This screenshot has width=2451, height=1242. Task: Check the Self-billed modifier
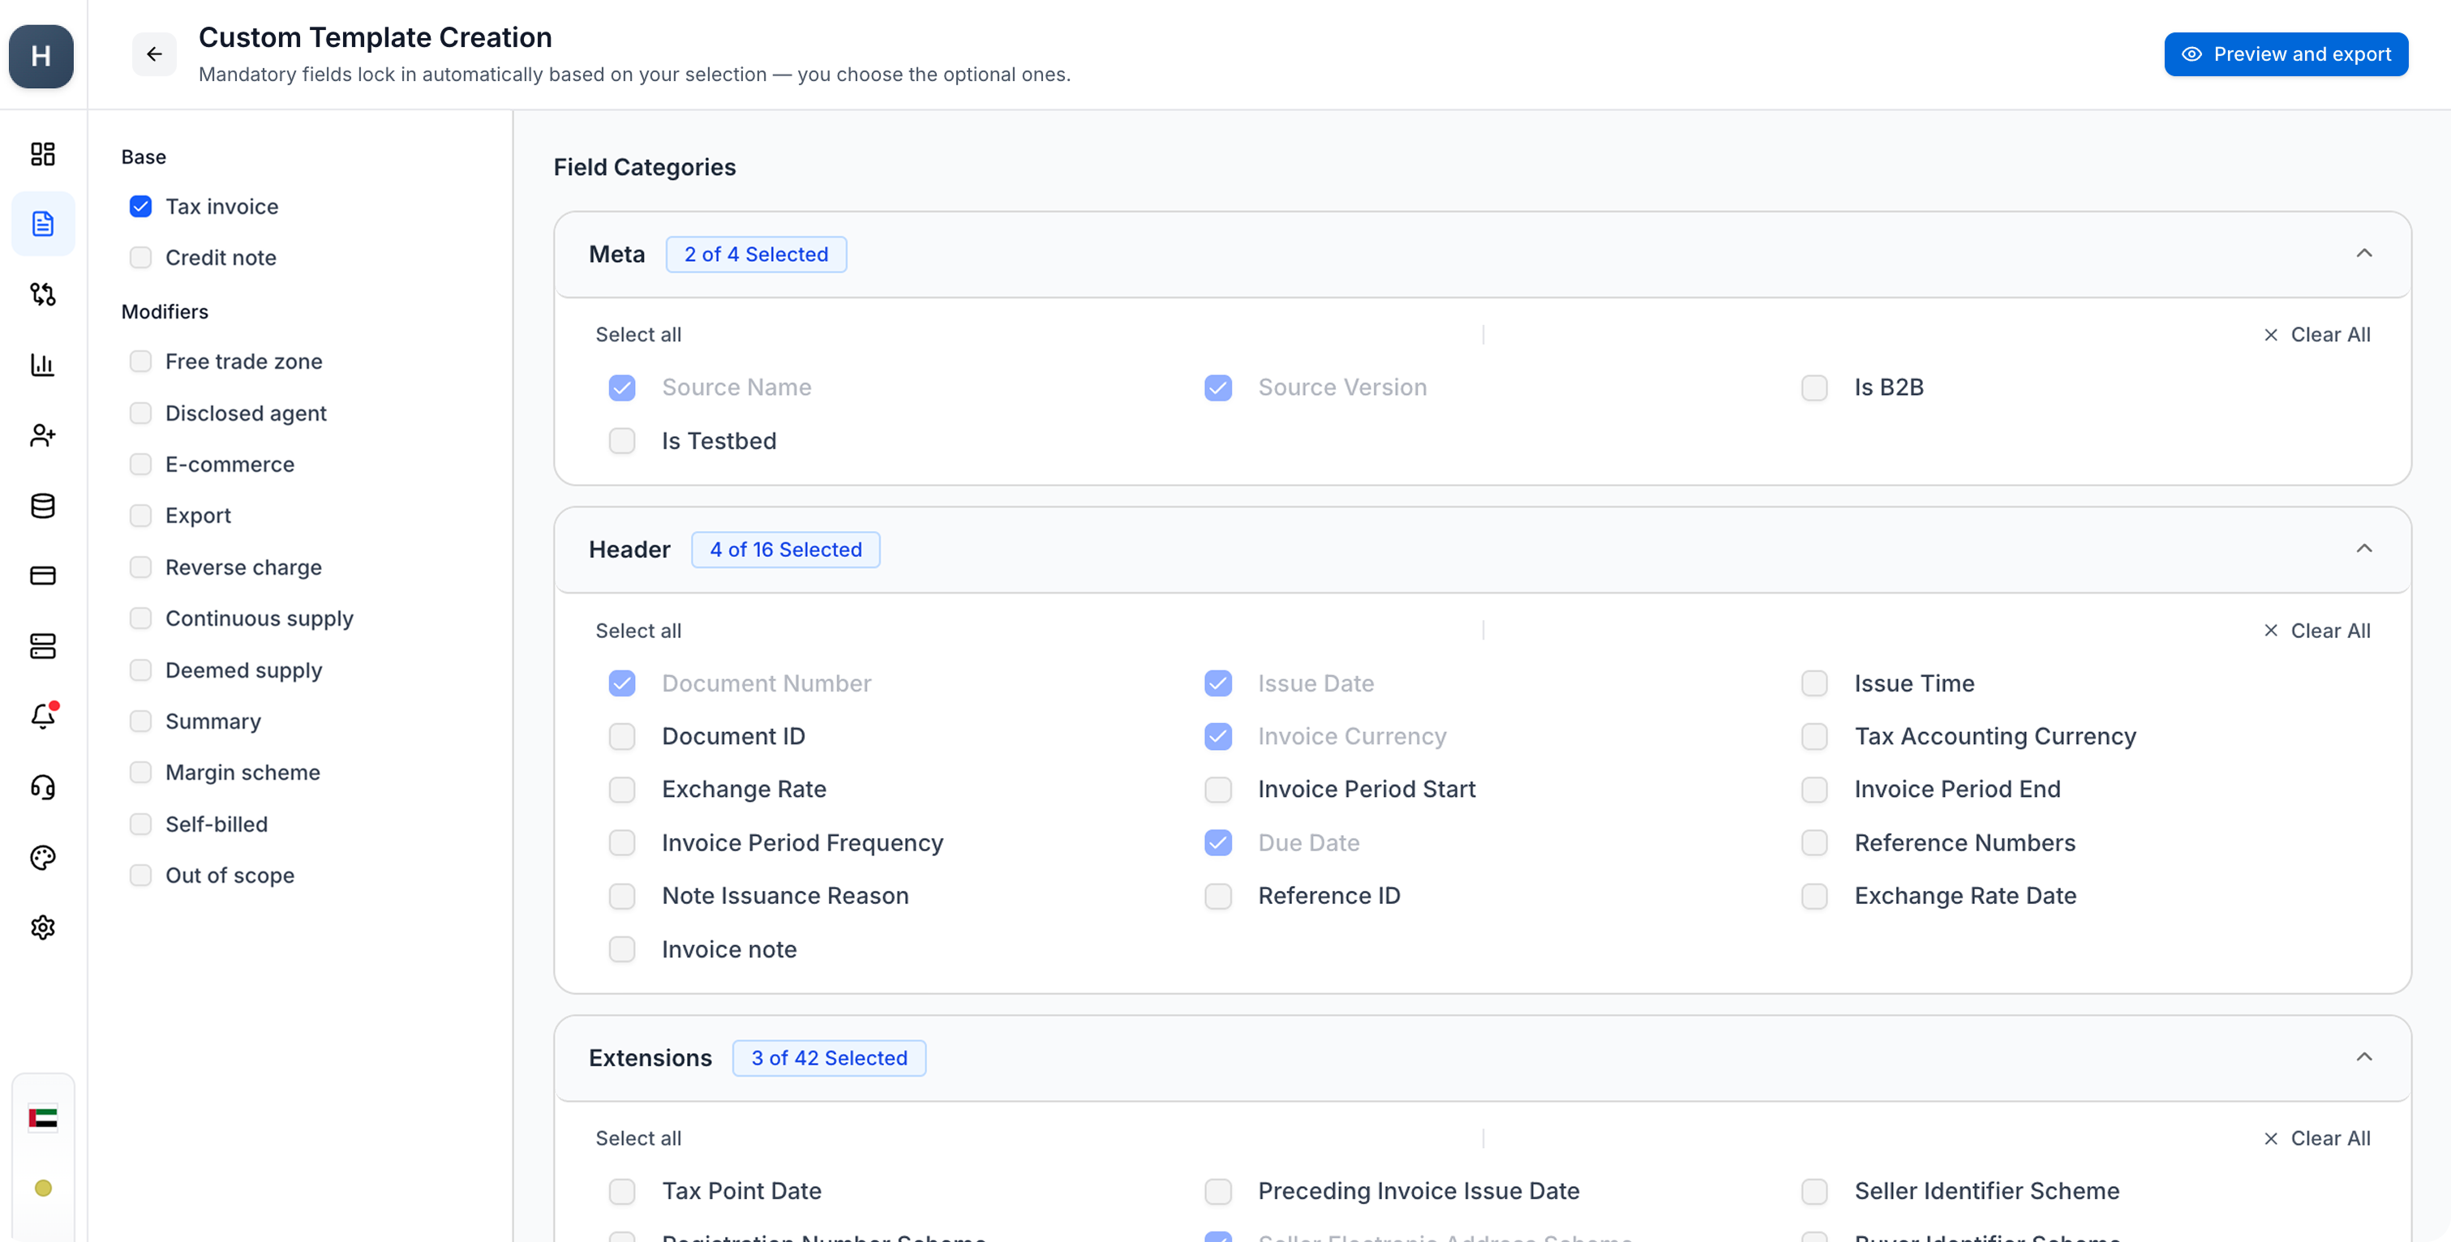coord(141,824)
